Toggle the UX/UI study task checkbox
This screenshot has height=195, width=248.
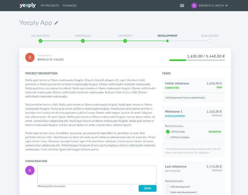(x=168, y=132)
